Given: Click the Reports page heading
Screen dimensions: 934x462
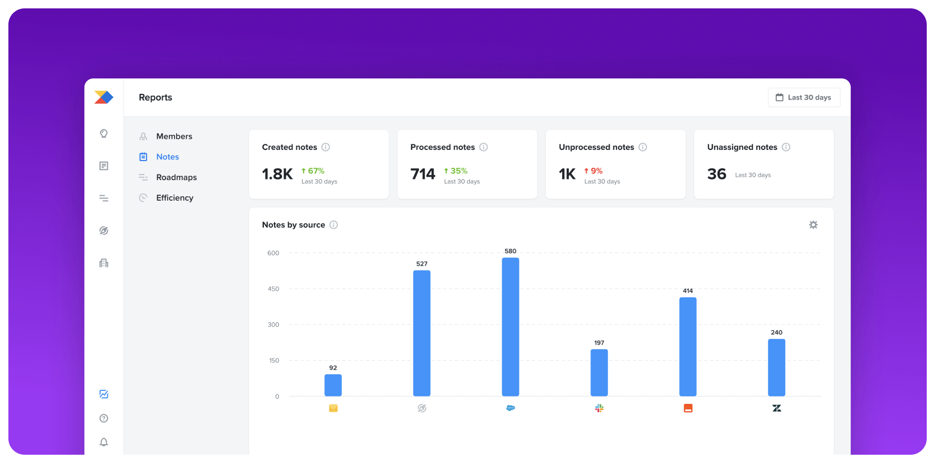Looking at the screenshot, I should pos(155,97).
